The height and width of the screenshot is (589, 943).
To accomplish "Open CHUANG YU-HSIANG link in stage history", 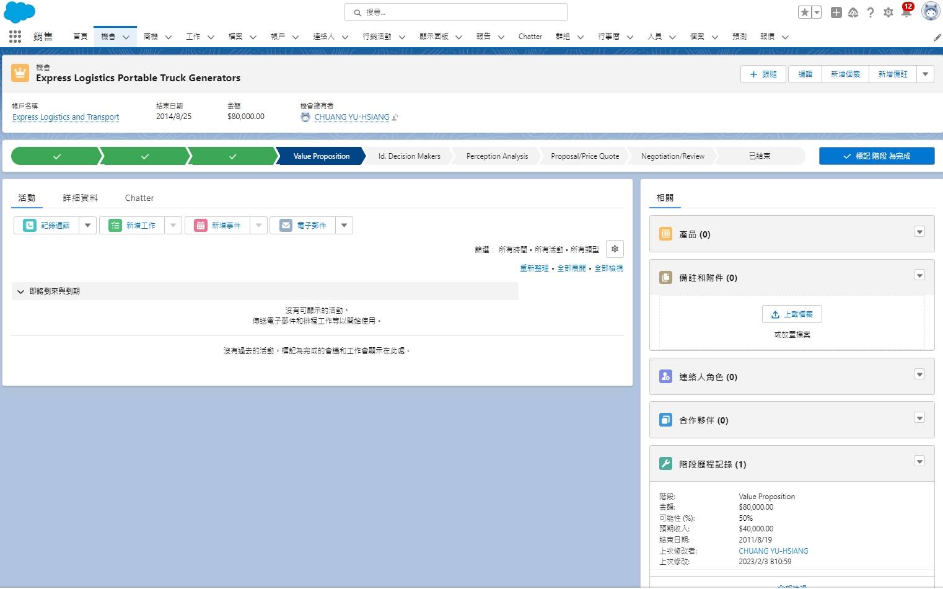I will 773,551.
